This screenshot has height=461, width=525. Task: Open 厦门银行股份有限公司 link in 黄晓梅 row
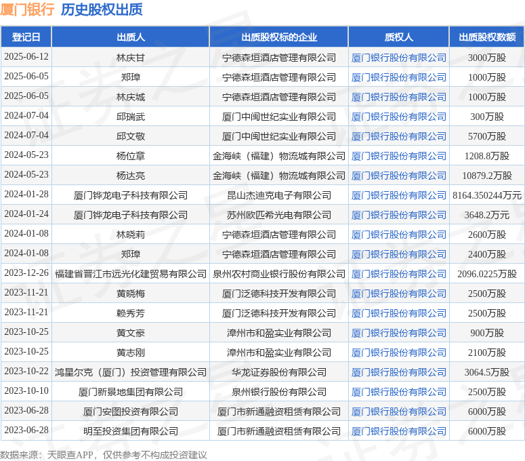point(398,294)
